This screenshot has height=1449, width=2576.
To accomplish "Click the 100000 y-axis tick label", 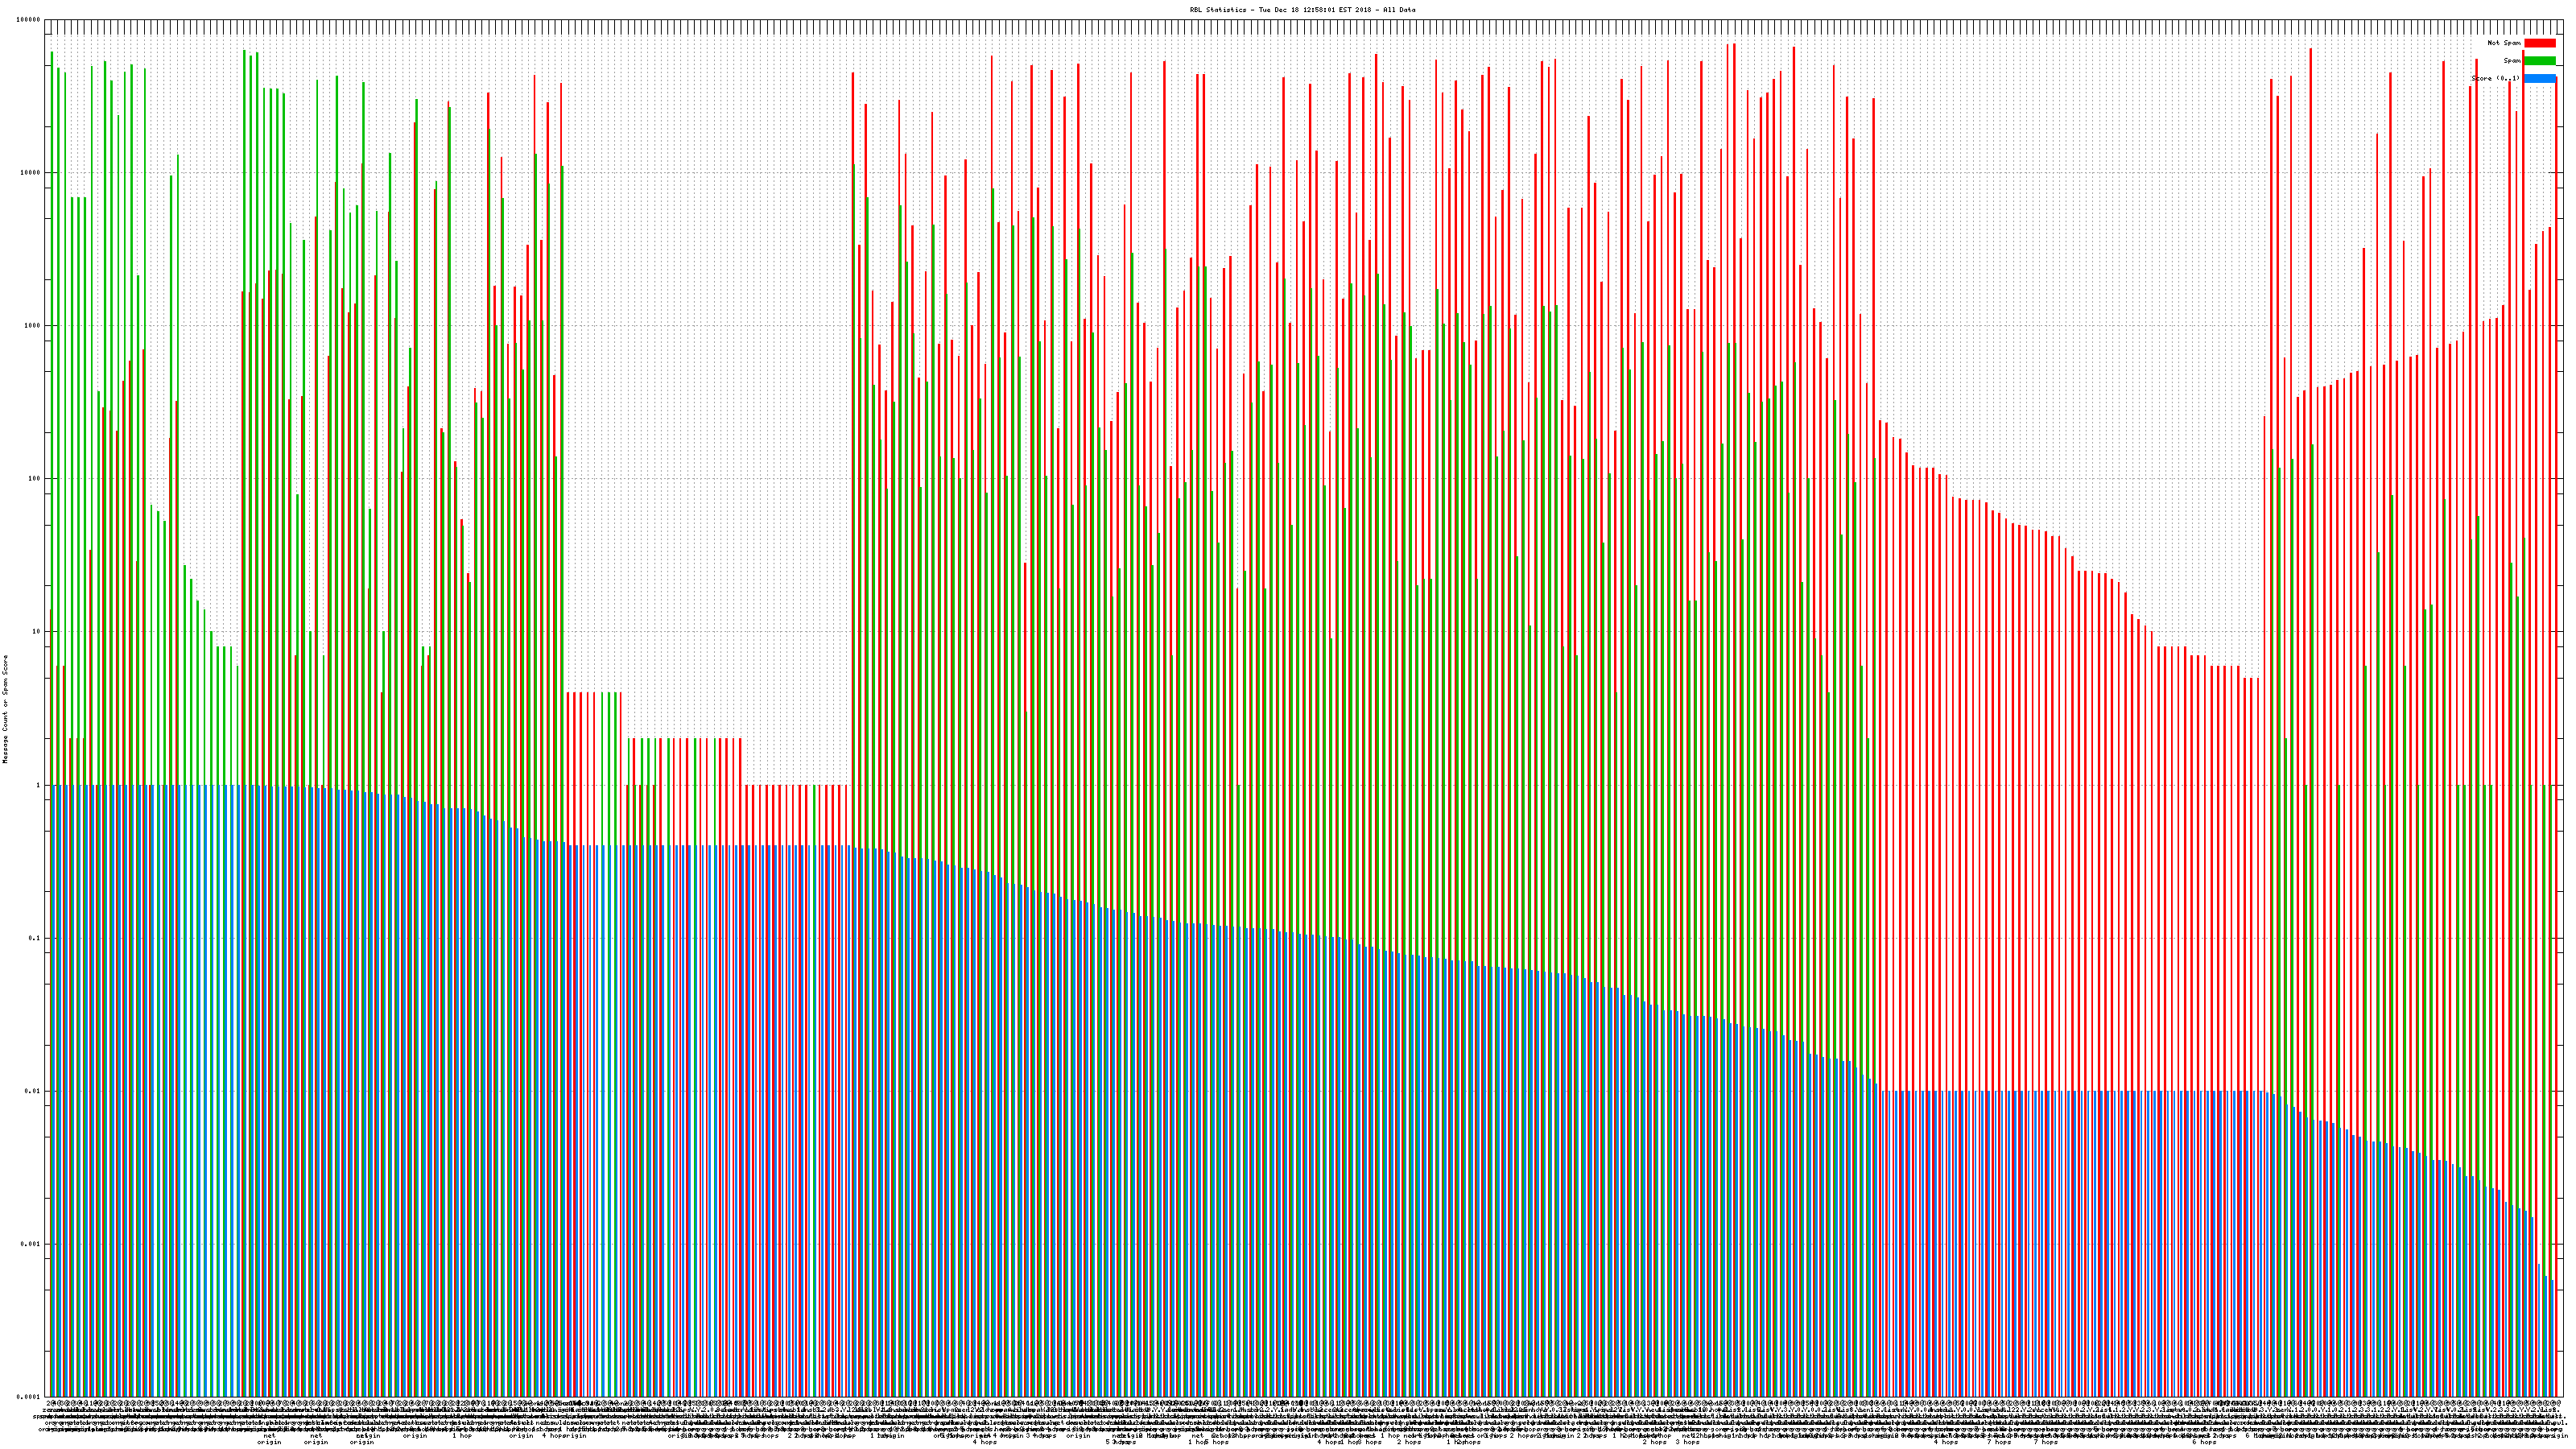I will click(x=29, y=20).
